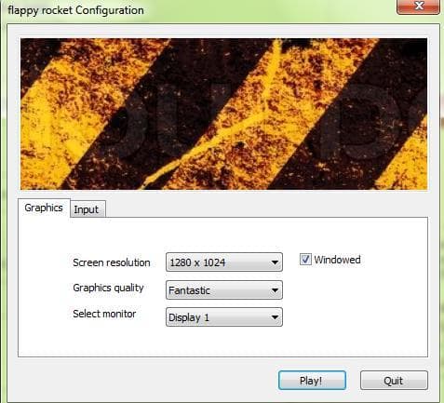Untick the Windowed checkbox
Screen dimensions: 444x403
click(305, 260)
